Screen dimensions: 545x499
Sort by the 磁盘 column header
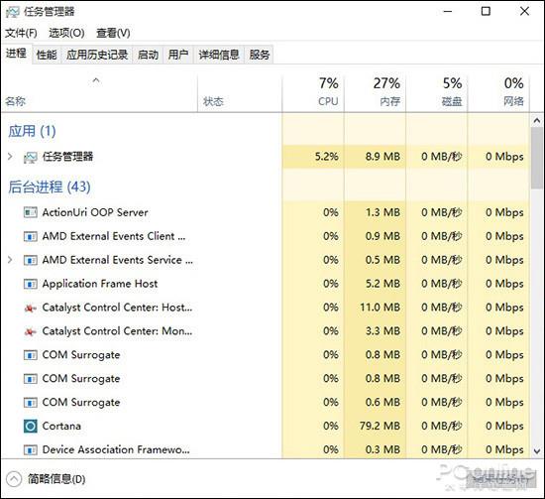tap(437, 93)
